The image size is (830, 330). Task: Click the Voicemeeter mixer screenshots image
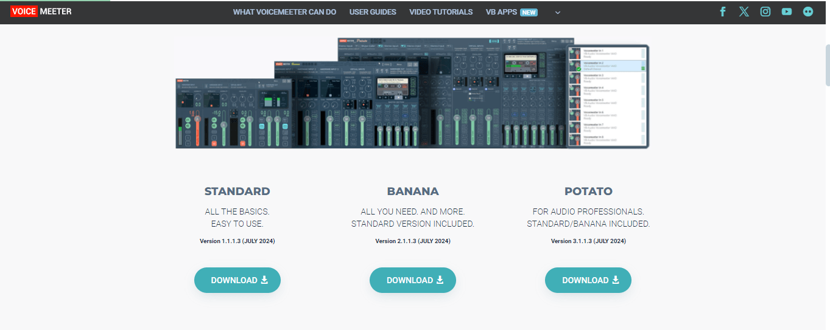pos(412,93)
